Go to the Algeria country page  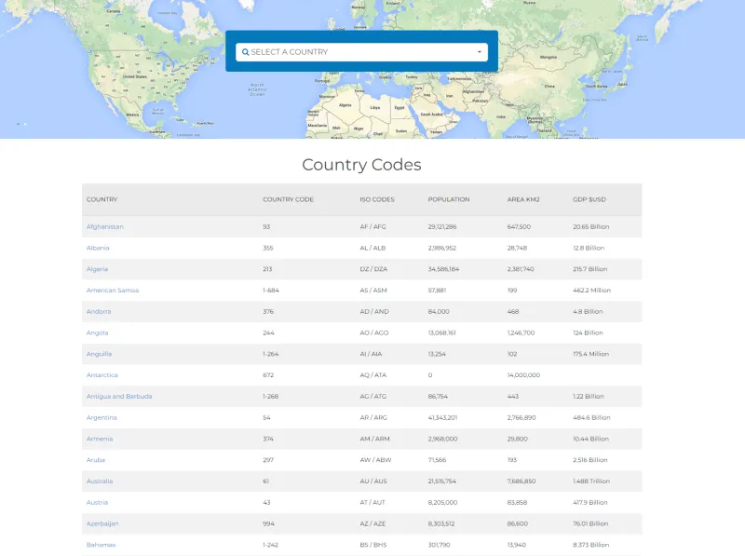click(98, 269)
